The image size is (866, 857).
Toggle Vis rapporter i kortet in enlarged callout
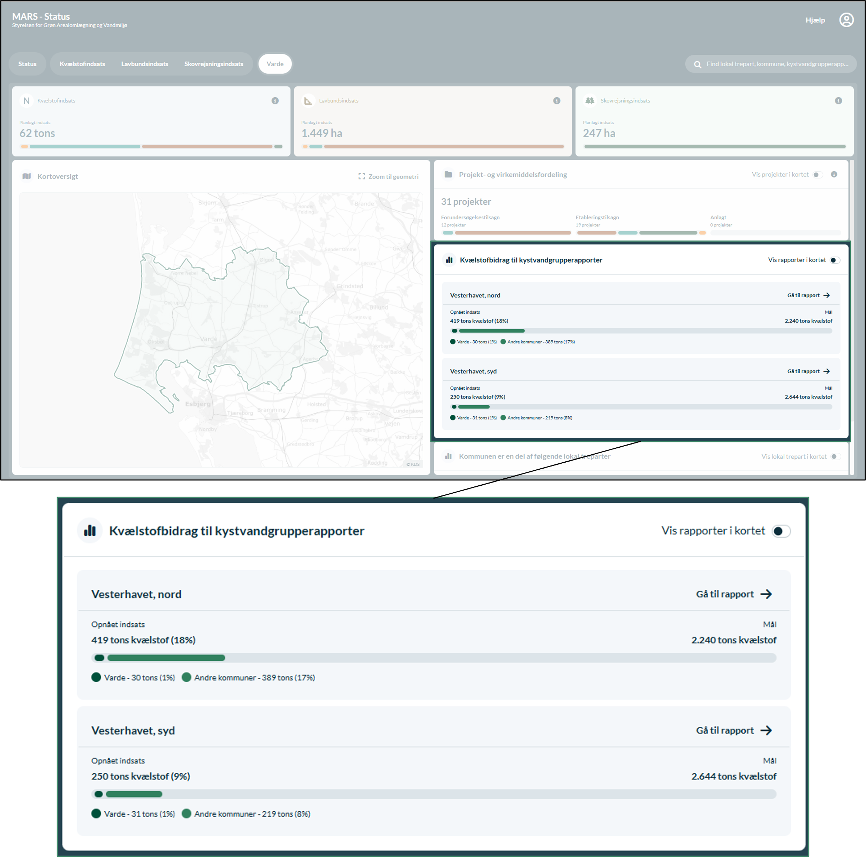coord(781,531)
